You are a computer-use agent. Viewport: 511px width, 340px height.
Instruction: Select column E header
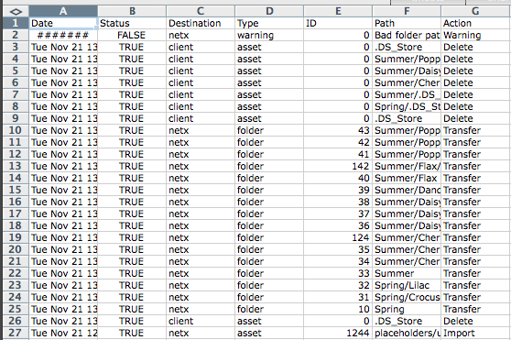(338, 11)
